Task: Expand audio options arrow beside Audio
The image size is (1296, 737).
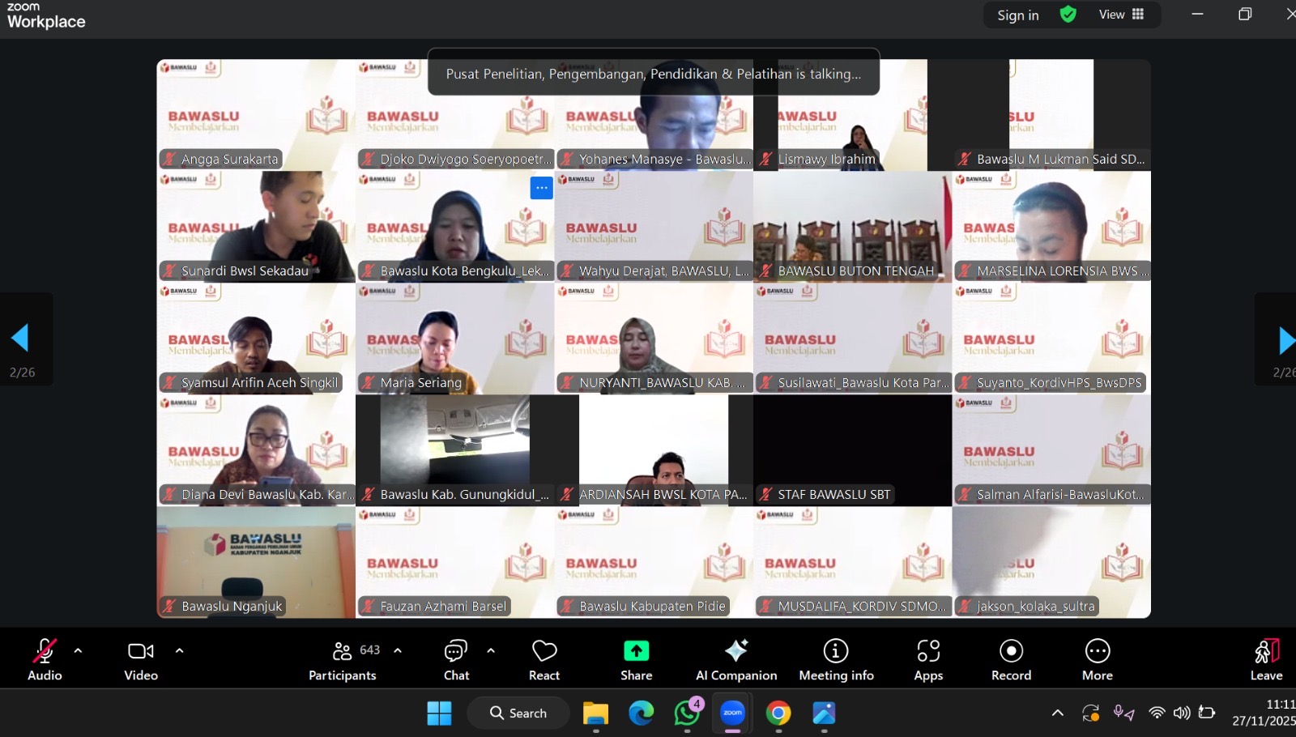Action: coord(78,650)
